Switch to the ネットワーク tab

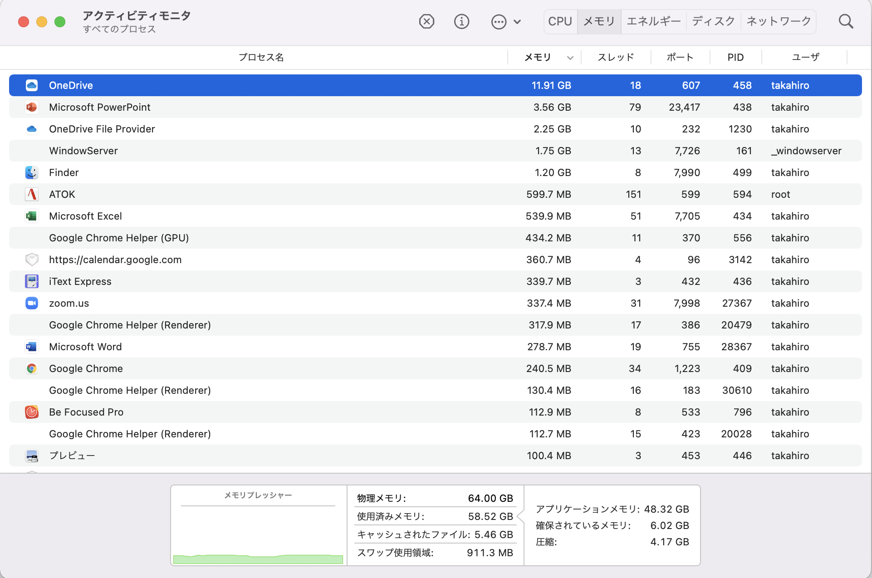[779, 21]
